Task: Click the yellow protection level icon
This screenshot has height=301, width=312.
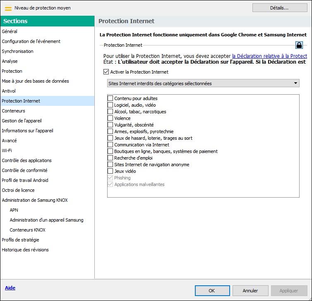Action: (8, 8)
